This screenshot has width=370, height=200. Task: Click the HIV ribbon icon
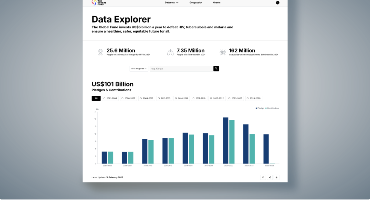(100, 52)
